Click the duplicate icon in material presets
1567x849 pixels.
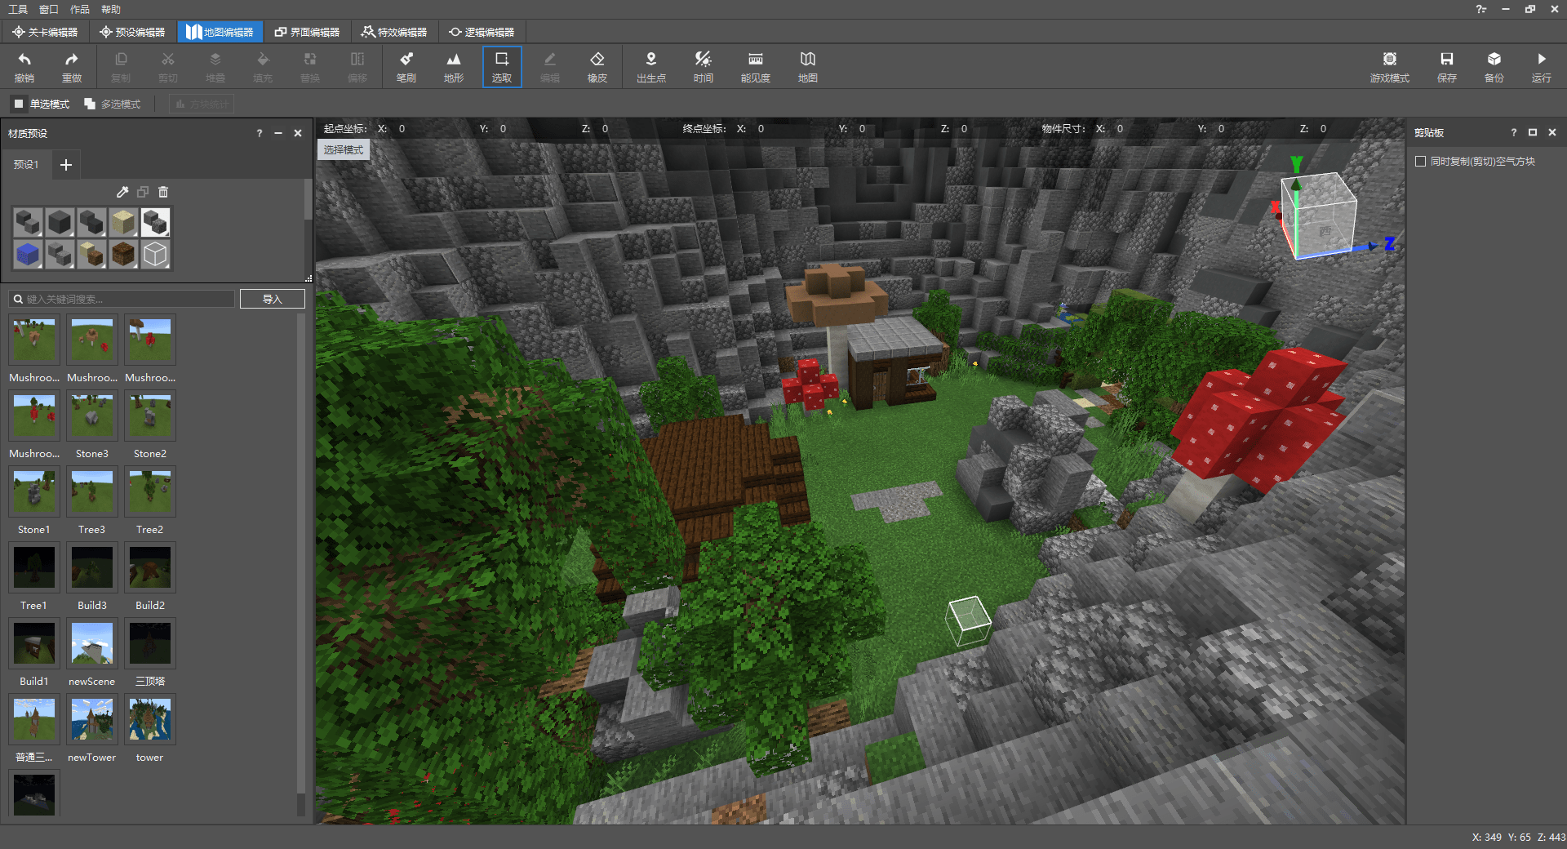point(143,192)
